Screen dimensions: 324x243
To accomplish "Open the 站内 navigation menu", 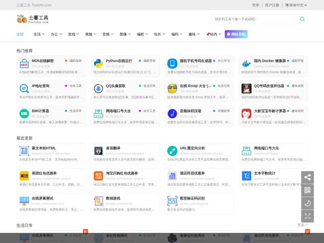I will click(213, 34).
